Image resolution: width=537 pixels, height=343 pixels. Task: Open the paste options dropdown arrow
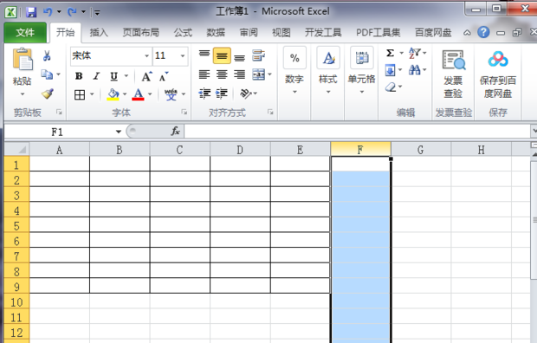coord(23,94)
